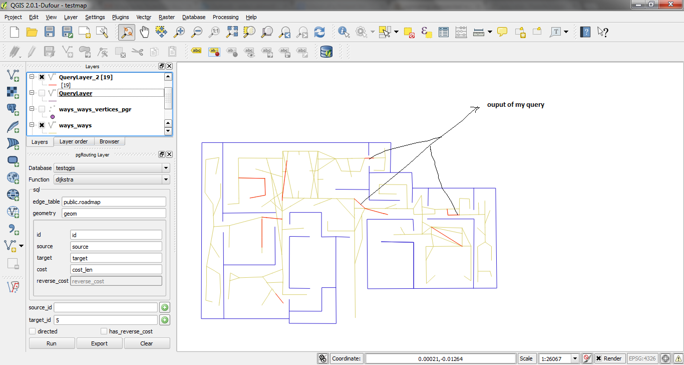
Task: Open CRS status icon next to EPSG:4326
Action: (665, 358)
